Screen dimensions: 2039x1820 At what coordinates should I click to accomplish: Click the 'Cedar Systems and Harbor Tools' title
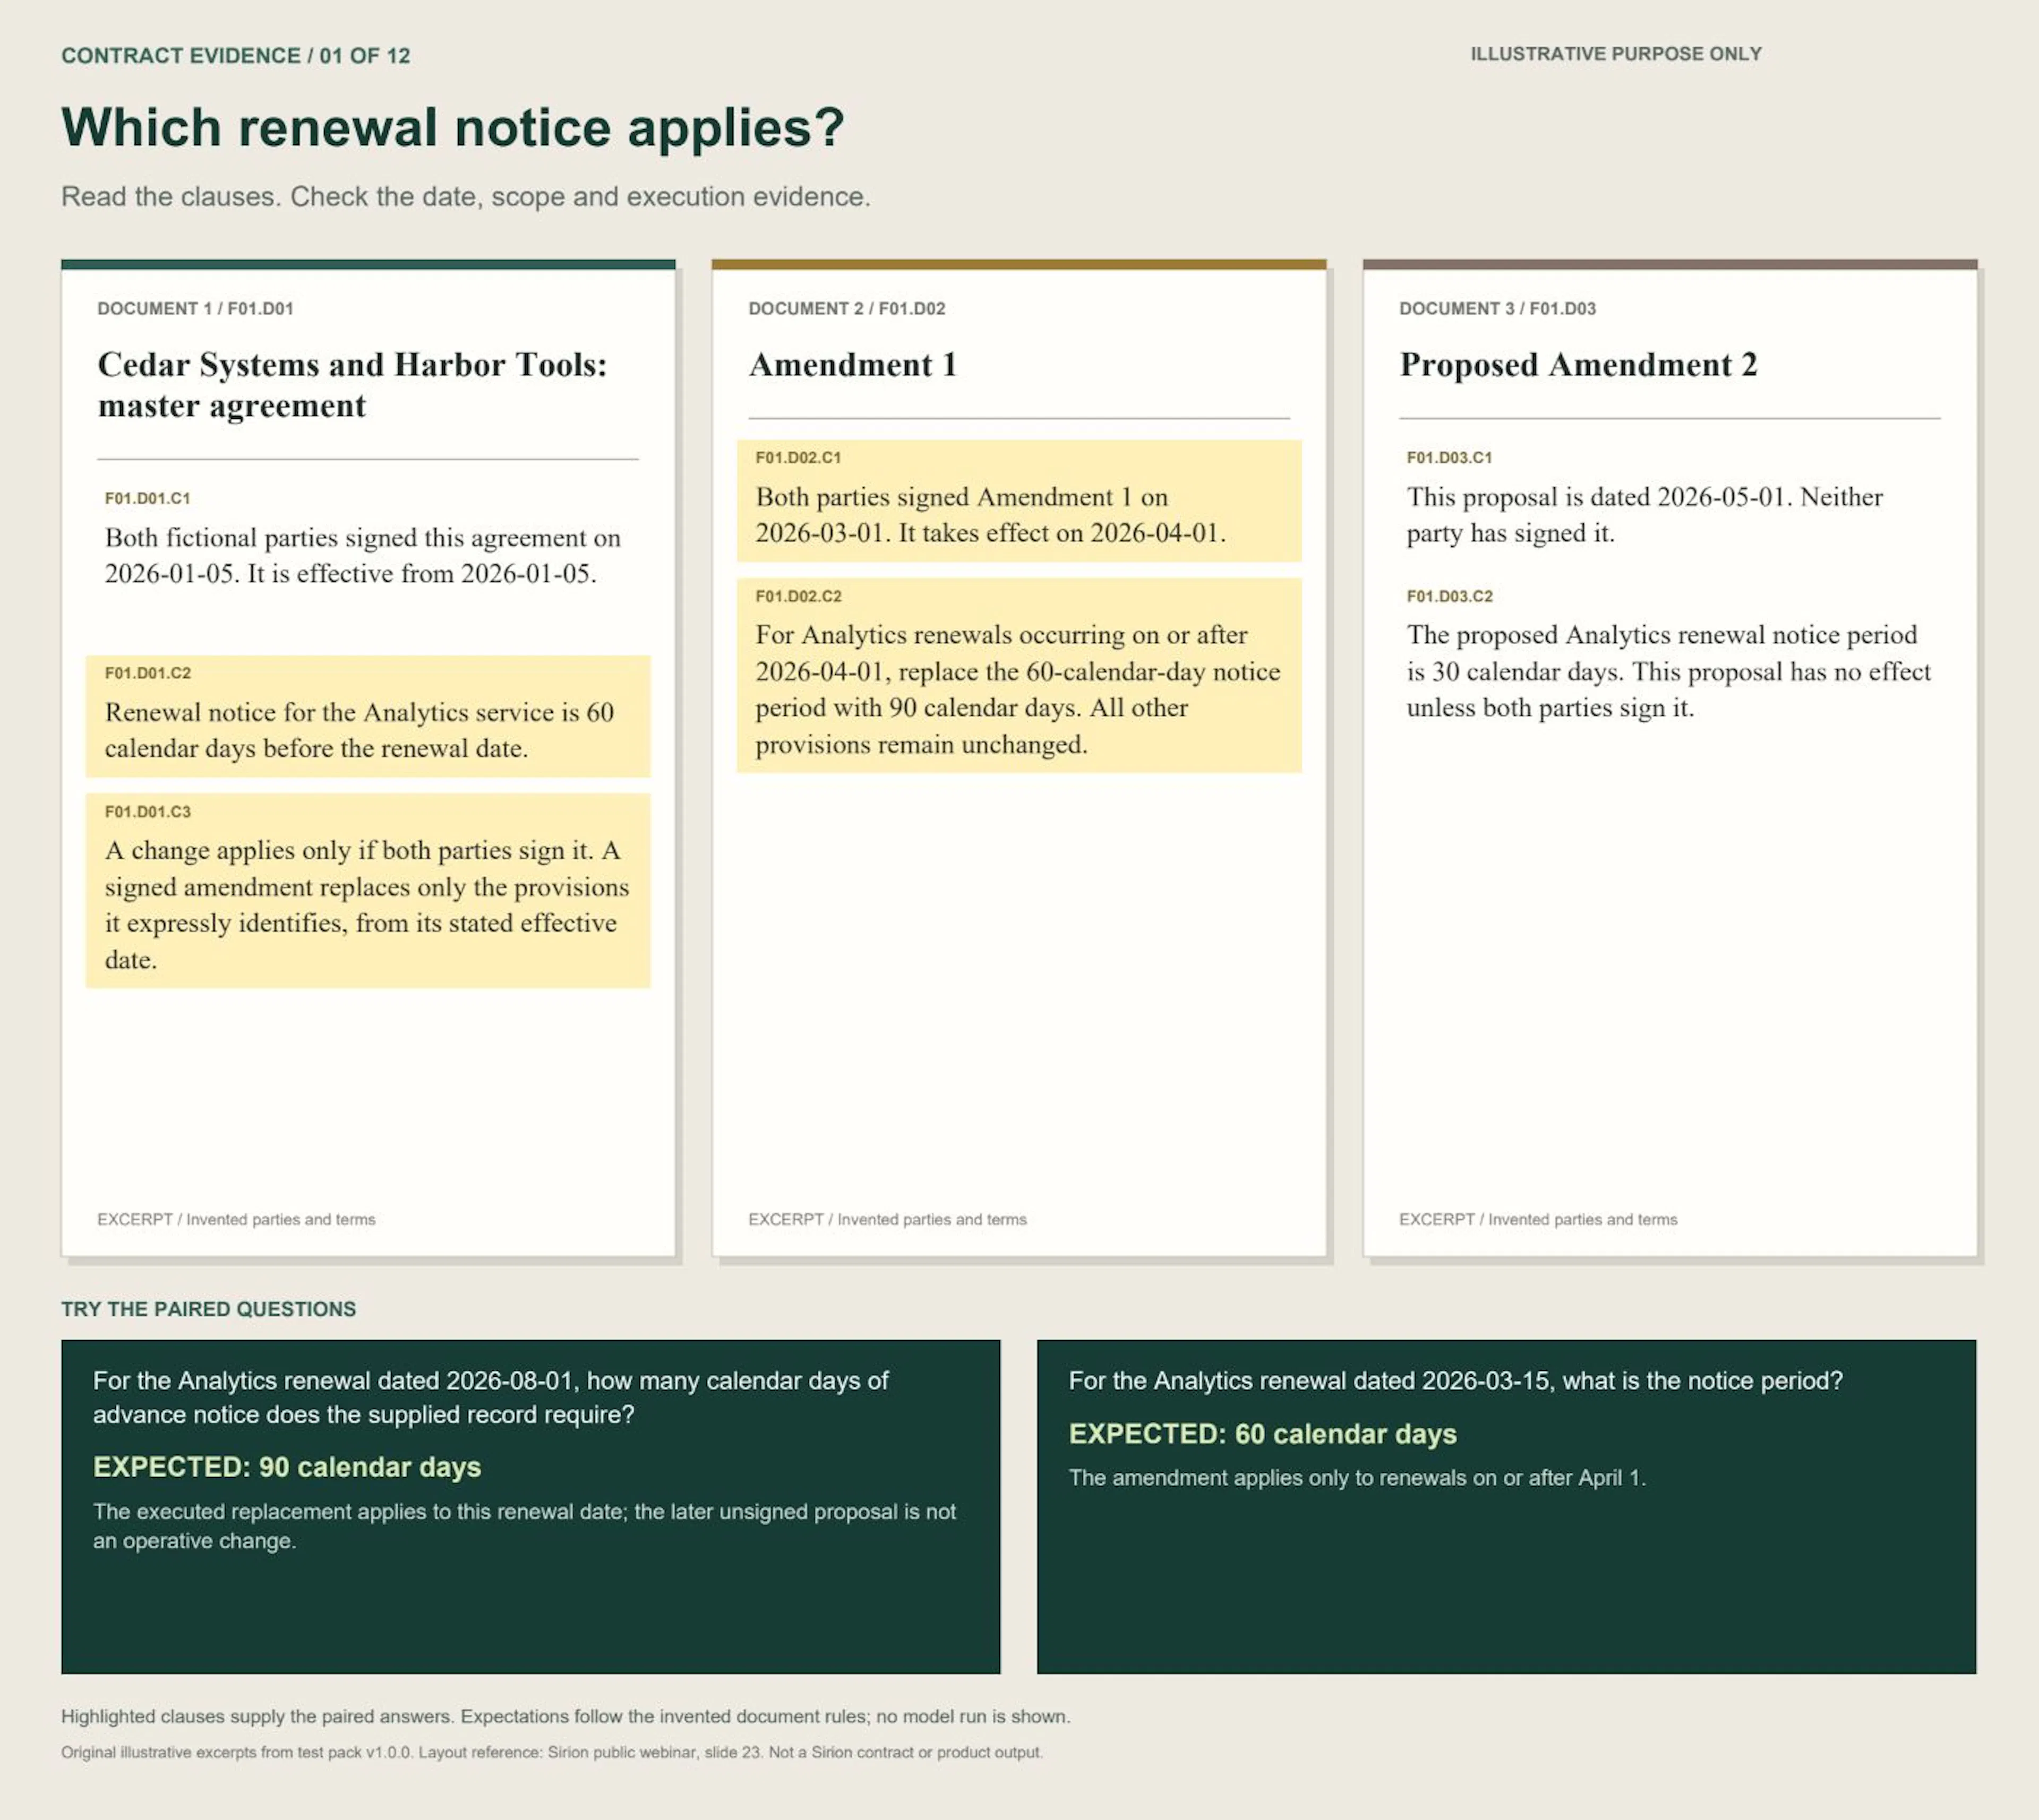click(352, 385)
